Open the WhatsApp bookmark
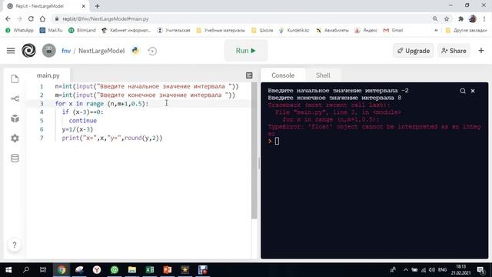Image resolution: width=492 pixels, height=277 pixels. click(x=19, y=30)
